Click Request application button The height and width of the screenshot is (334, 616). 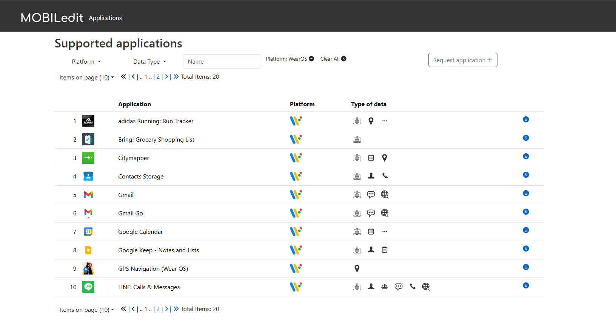pyautogui.click(x=462, y=60)
